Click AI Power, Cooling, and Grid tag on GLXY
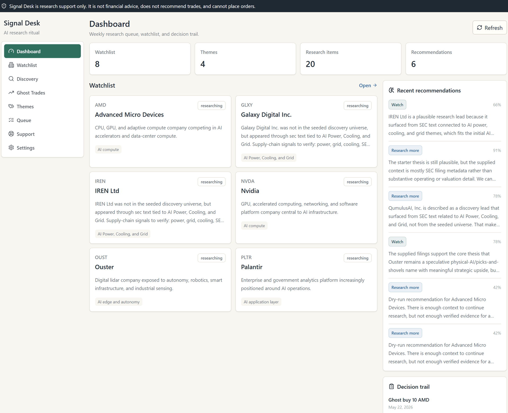The image size is (508, 413). (269, 158)
